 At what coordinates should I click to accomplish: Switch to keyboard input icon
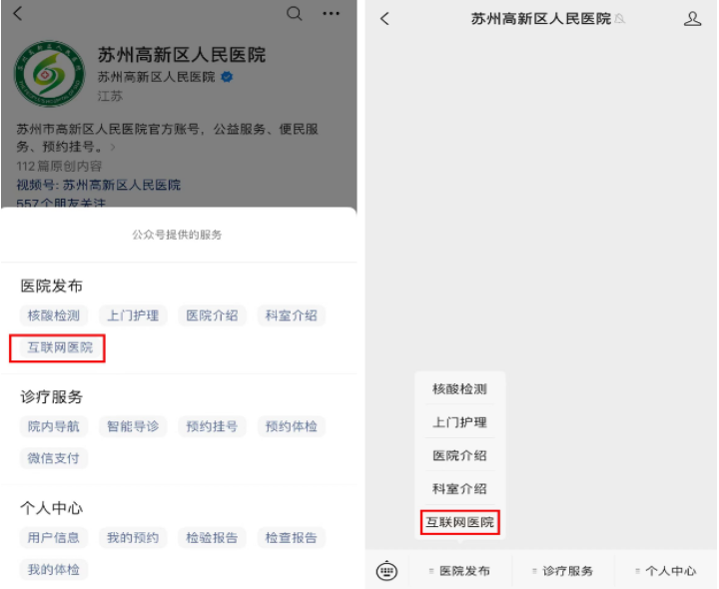click(386, 571)
